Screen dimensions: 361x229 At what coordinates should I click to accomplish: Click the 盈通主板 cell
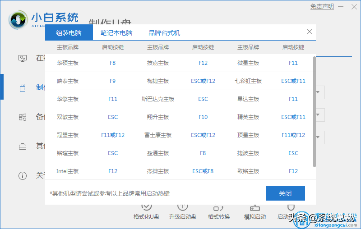[x=158, y=153]
